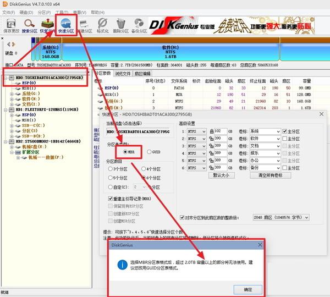Viewport: 330px width, 297px height.
Task: Open the Search Partition (搜索分区) tool
Action: tap(30, 26)
